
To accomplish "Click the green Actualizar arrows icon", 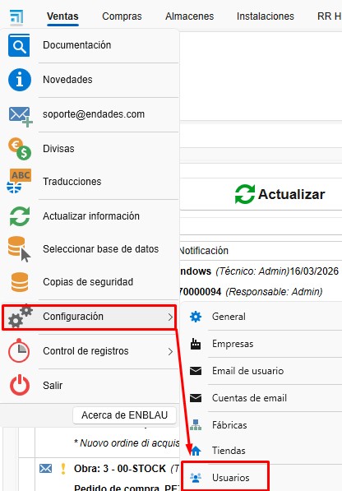I will pos(245,194).
